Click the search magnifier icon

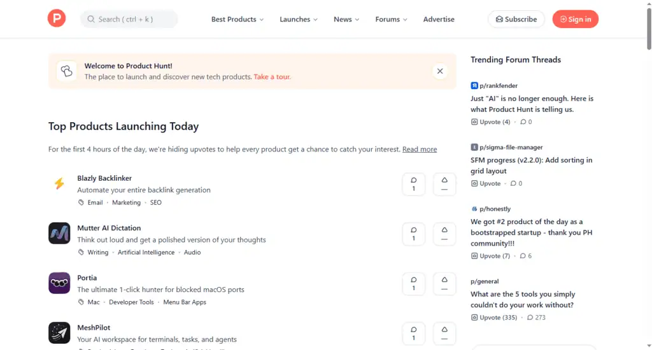(x=91, y=19)
